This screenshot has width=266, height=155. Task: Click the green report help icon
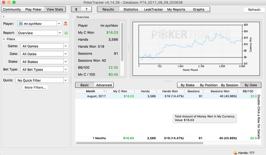point(66,33)
